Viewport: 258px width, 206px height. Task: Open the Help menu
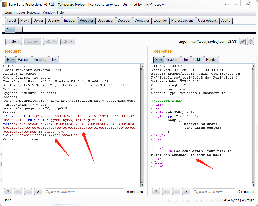(x=60, y=12)
